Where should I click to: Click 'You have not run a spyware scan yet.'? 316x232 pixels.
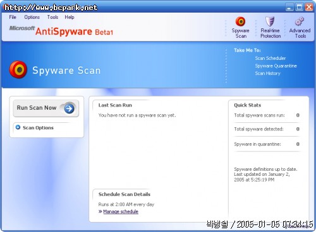click(137, 115)
